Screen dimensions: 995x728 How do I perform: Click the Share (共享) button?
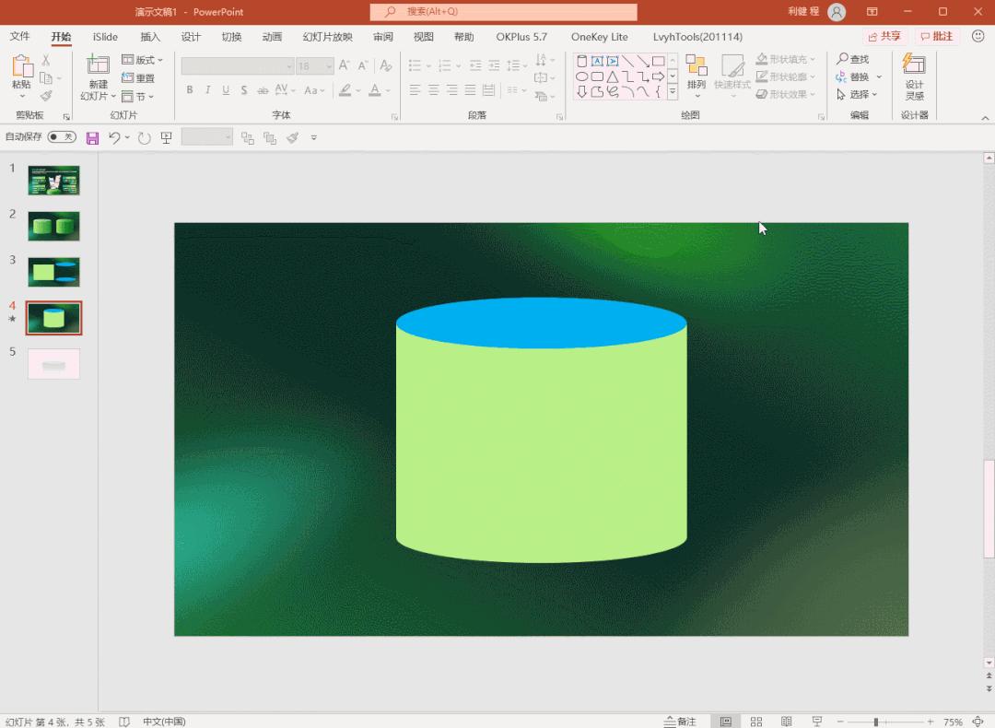(x=884, y=37)
